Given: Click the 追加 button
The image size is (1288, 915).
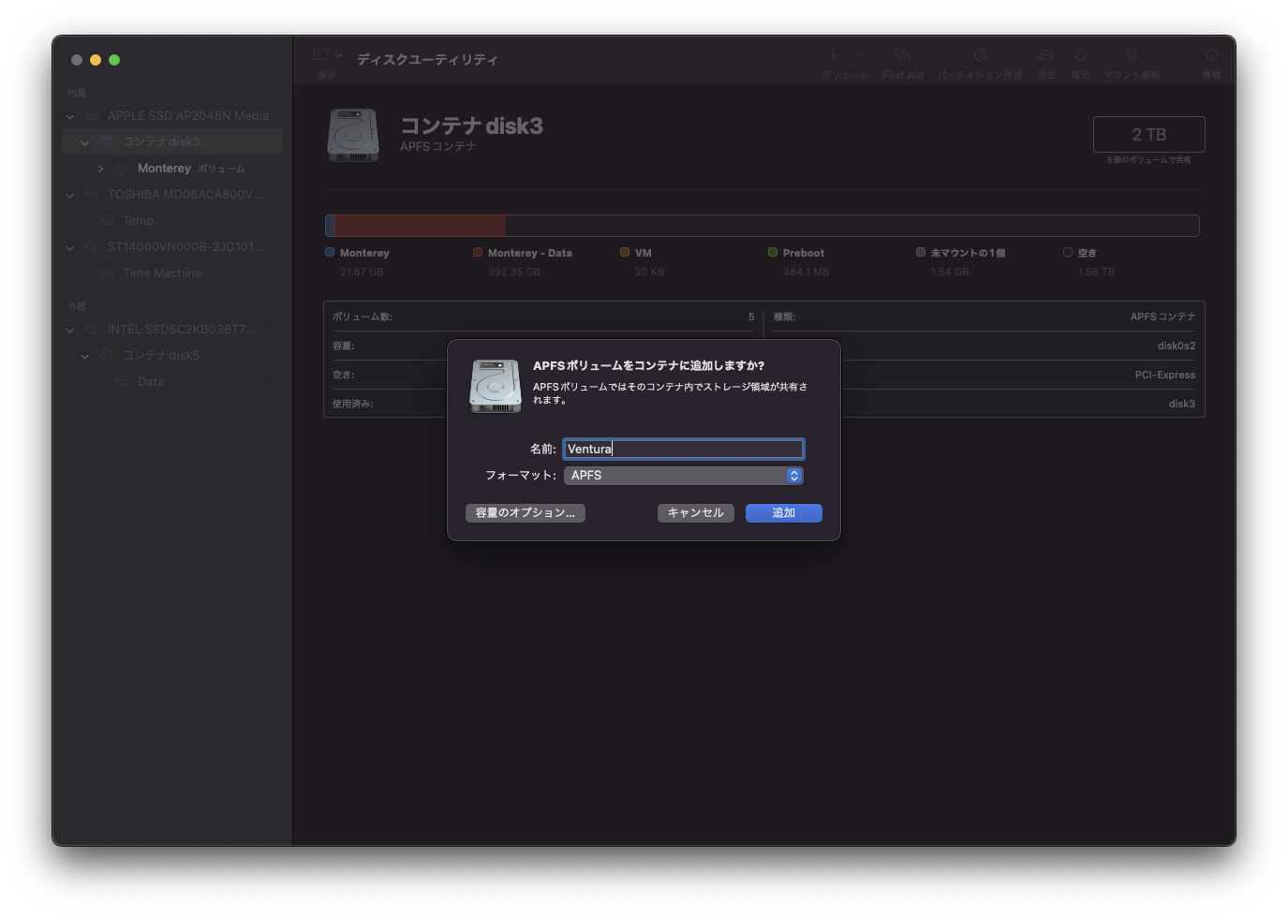Looking at the screenshot, I should click(x=784, y=513).
